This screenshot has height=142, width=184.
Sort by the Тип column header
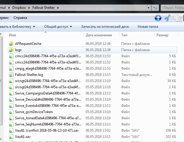click(x=124, y=35)
